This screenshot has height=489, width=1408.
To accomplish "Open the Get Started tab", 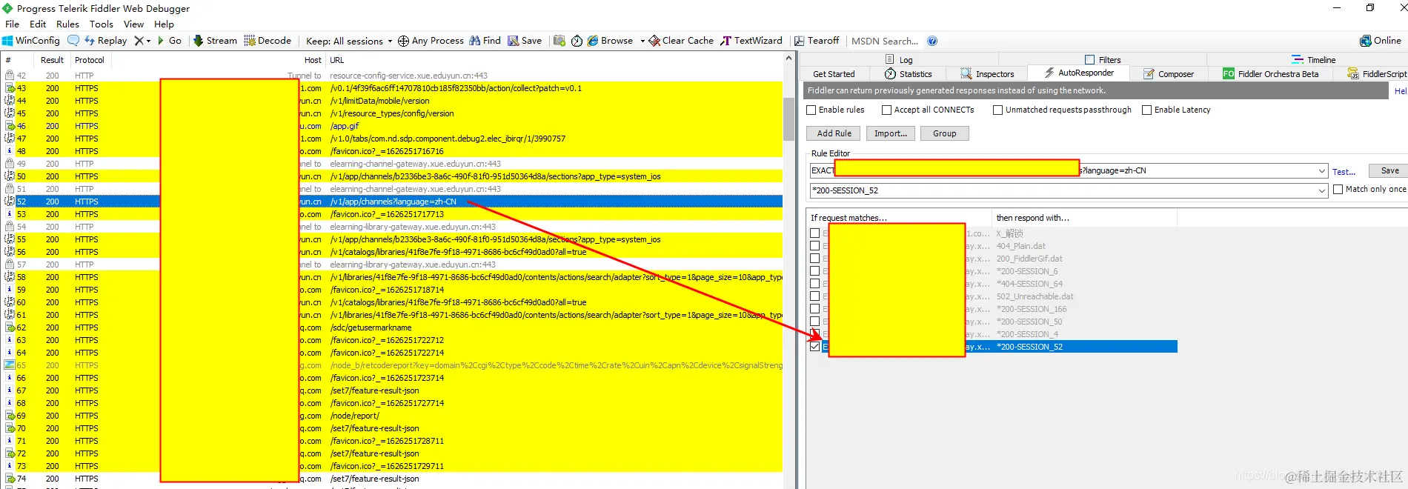I will click(834, 73).
